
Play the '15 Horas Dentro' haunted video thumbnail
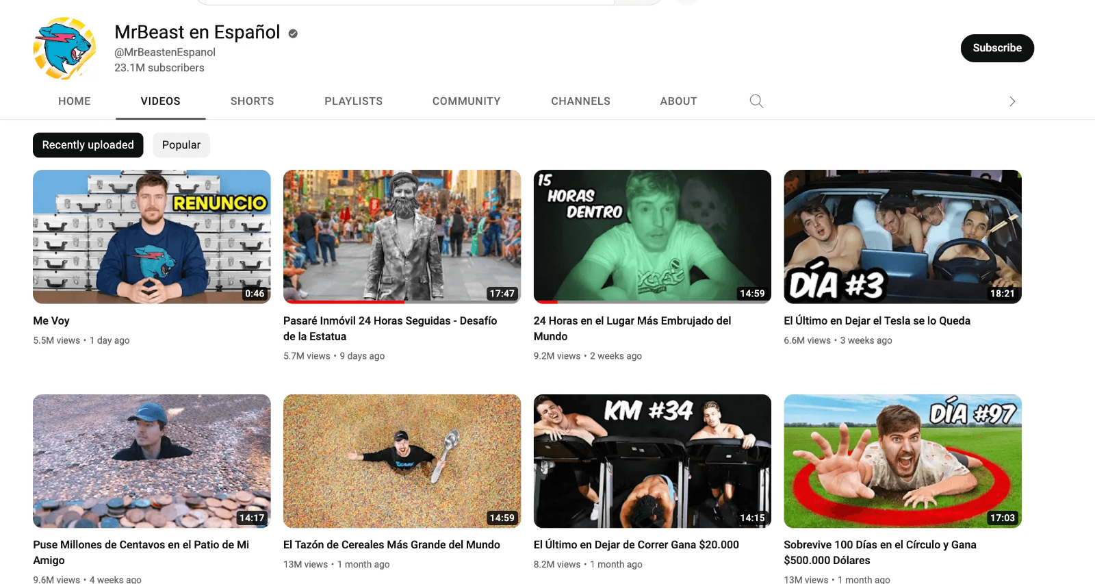click(x=652, y=236)
